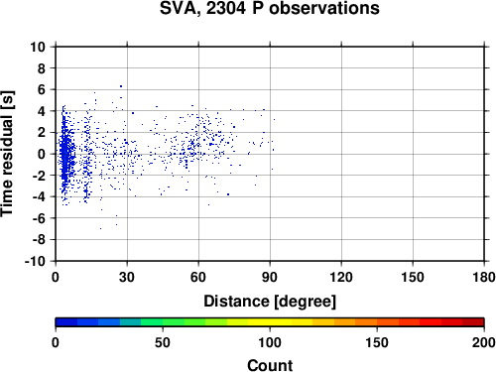Image resolution: width=496 pixels, height=372 pixels.
Task: Click y-axis tick label '-10'
Action: tap(35, 261)
